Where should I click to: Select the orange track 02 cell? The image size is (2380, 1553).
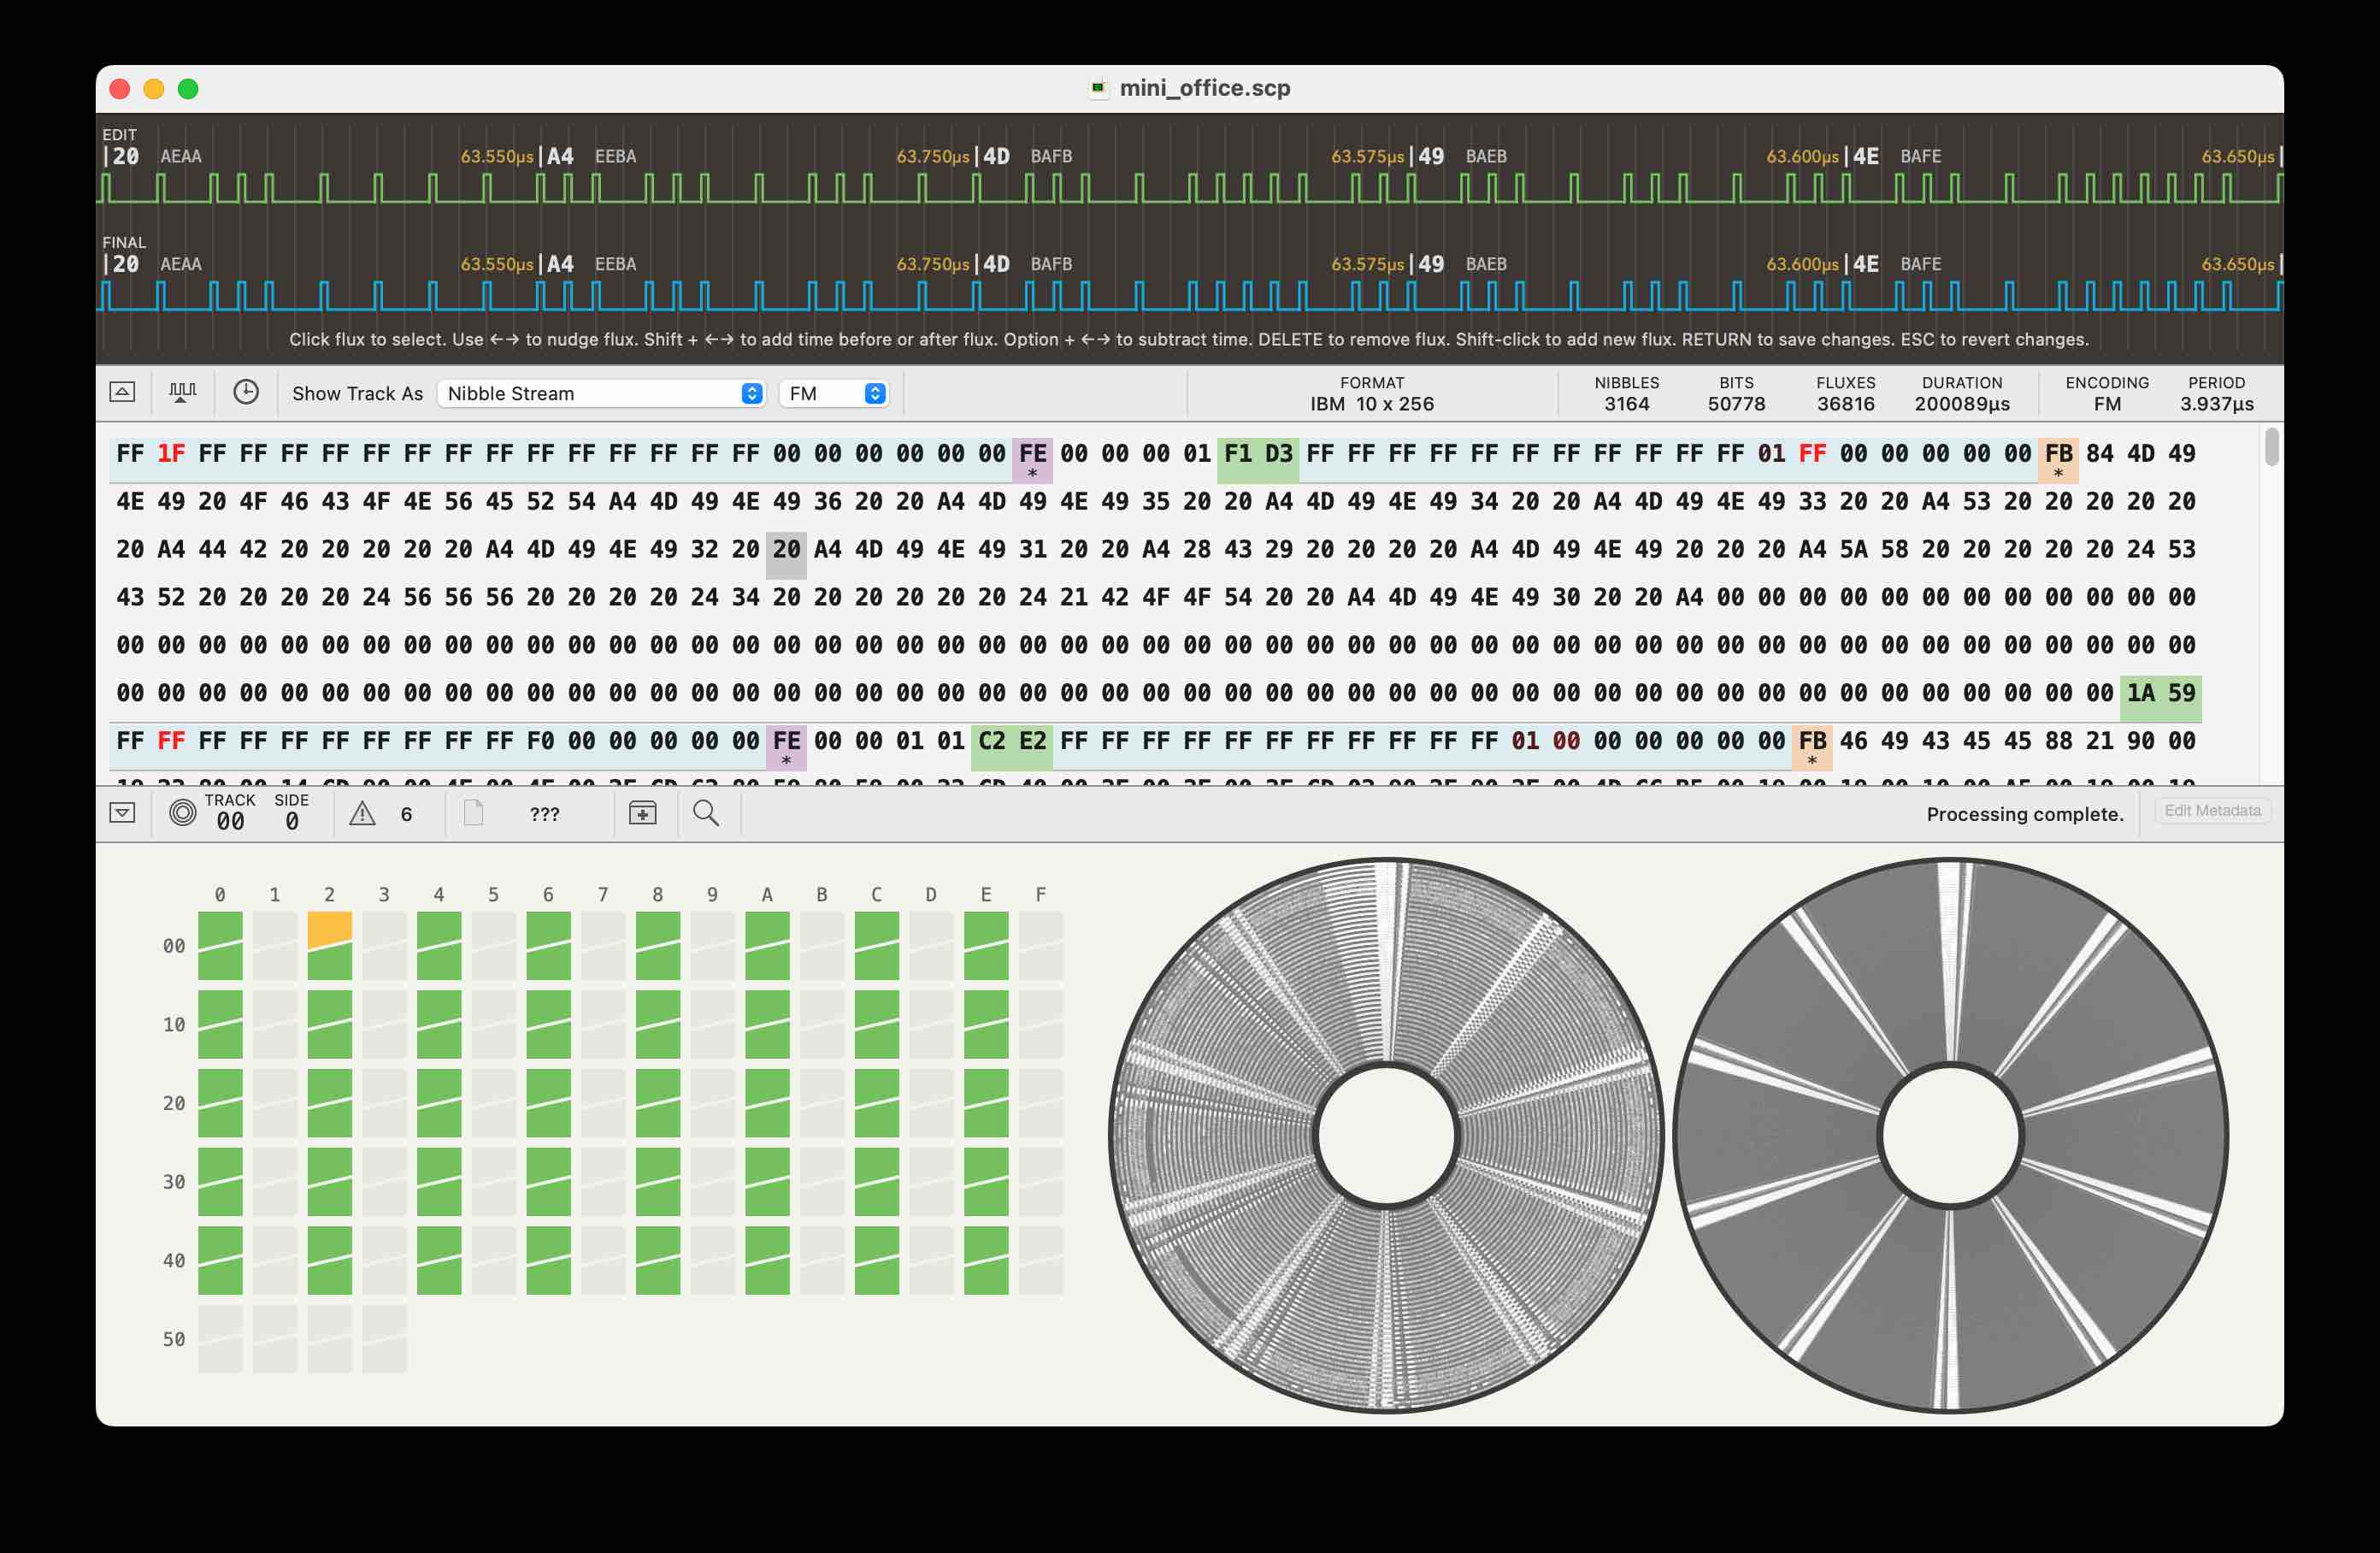(329, 946)
